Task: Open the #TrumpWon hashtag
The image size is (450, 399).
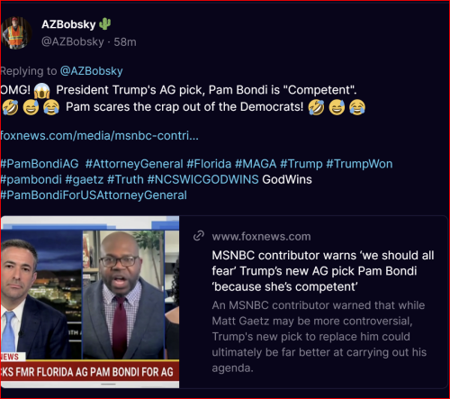Action: click(x=359, y=164)
